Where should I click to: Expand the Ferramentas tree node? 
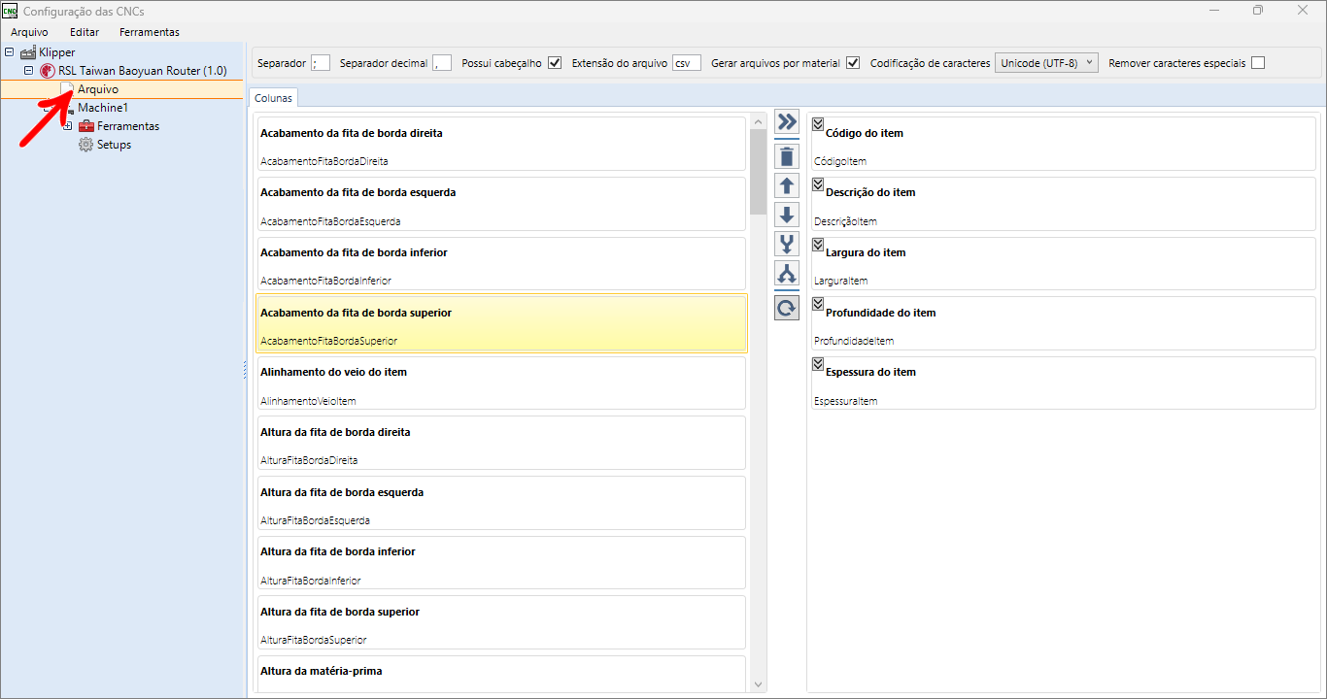coord(68,126)
